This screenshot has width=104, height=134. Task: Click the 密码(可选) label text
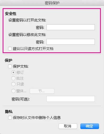21,99
